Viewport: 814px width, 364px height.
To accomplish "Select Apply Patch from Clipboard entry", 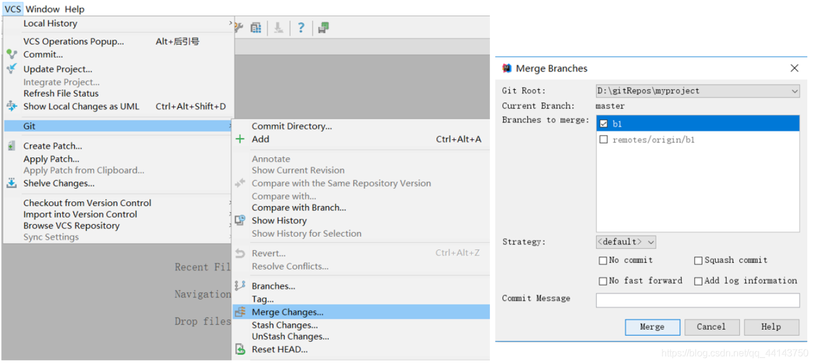I will [x=84, y=171].
